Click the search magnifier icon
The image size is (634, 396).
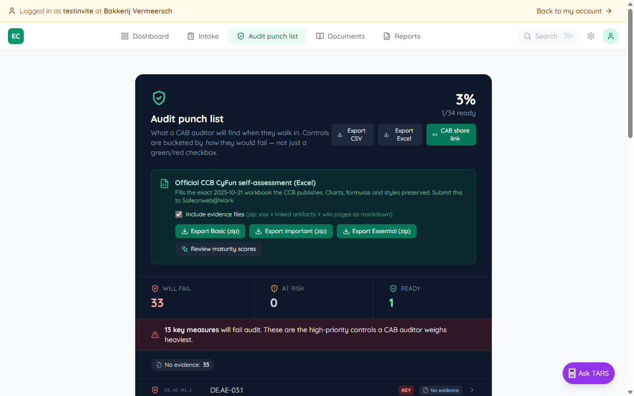coord(528,36)
